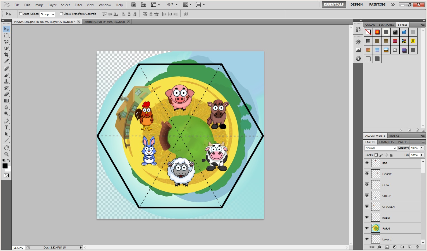Hide the HORSE layer
Viewport: 427px width, 251px height.
(367, 174)
